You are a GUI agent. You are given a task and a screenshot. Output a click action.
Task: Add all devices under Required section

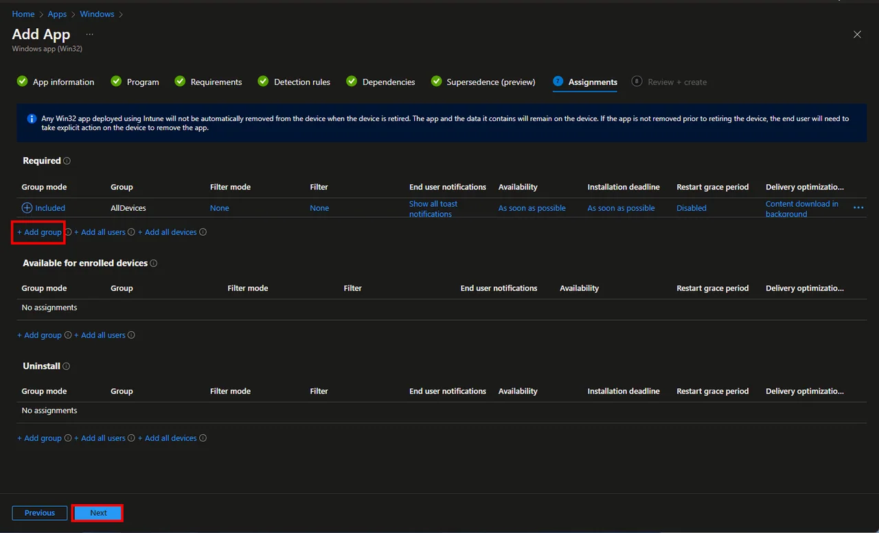(x=168, y=232)
